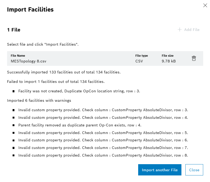Select the 1 File heading
210x182 pixels.
[x=13, y=30]
